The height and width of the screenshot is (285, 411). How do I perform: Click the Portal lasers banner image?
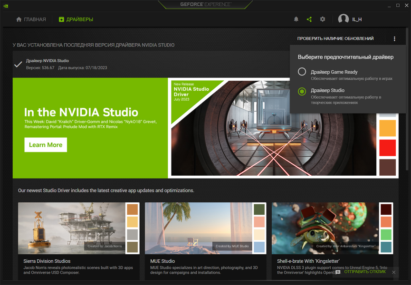tap(274, 128)
